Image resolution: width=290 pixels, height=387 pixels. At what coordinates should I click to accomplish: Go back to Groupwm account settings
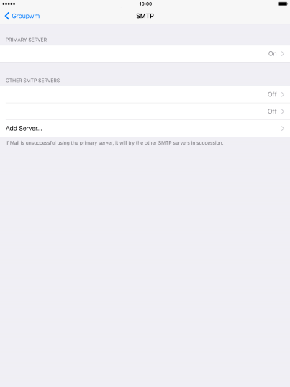[x=22, y=16]
